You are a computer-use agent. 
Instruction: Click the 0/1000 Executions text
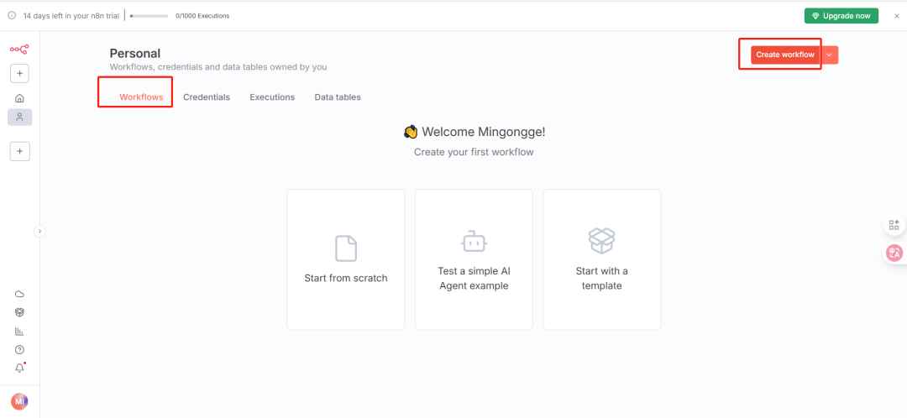tap(202, 16)
